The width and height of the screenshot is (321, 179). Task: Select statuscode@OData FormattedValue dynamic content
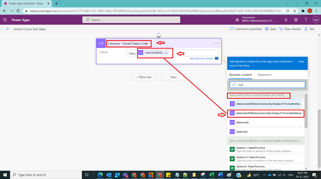click(x=266, y=104)
